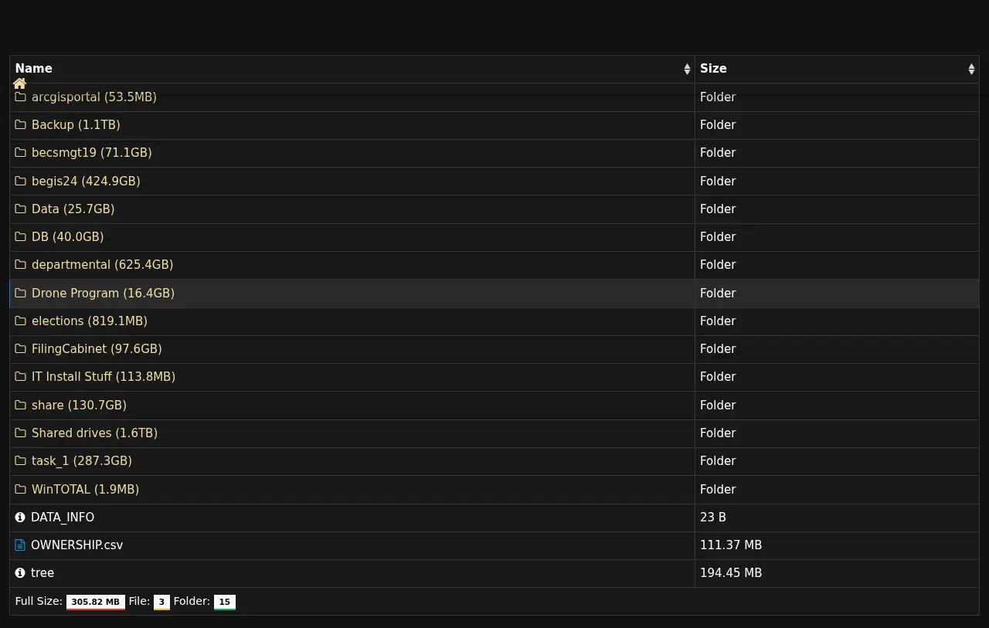Open the FilingCabinet folder
989x628 pixels.
(x=97, y=349)
